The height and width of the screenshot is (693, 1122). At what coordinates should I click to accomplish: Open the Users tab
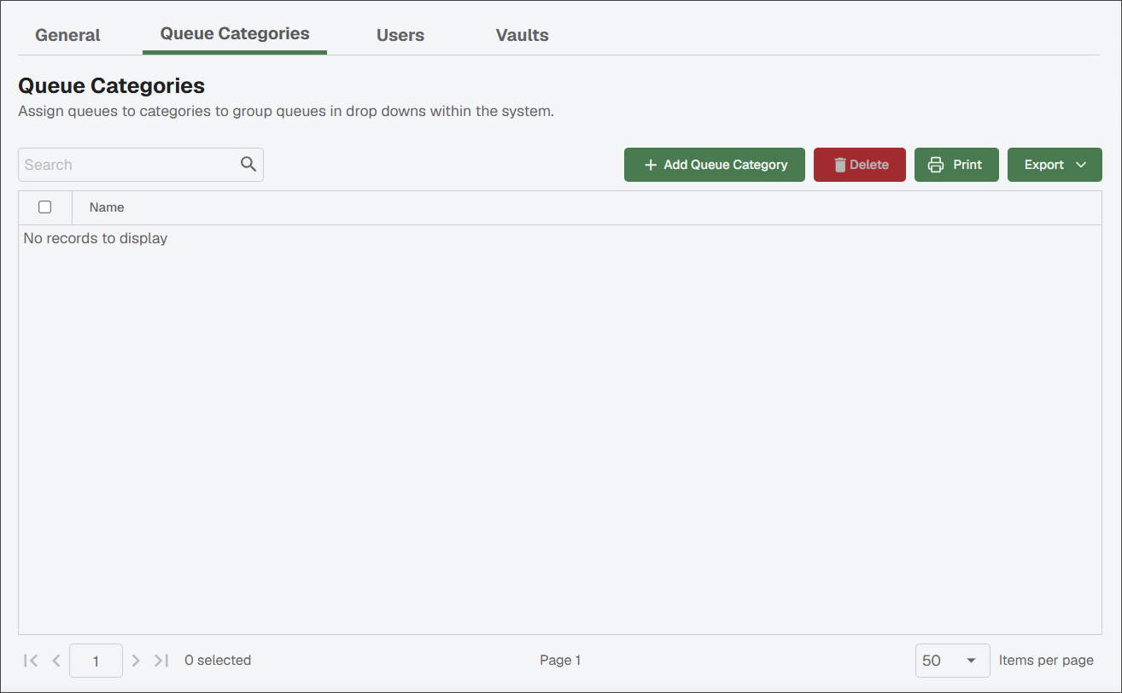point(400,35)
